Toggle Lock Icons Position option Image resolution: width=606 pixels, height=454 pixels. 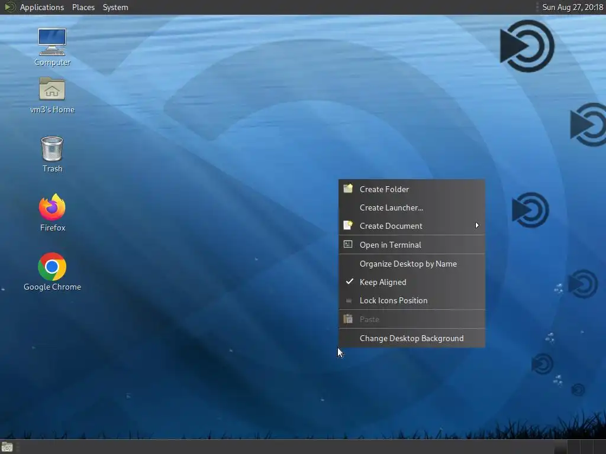412,300
